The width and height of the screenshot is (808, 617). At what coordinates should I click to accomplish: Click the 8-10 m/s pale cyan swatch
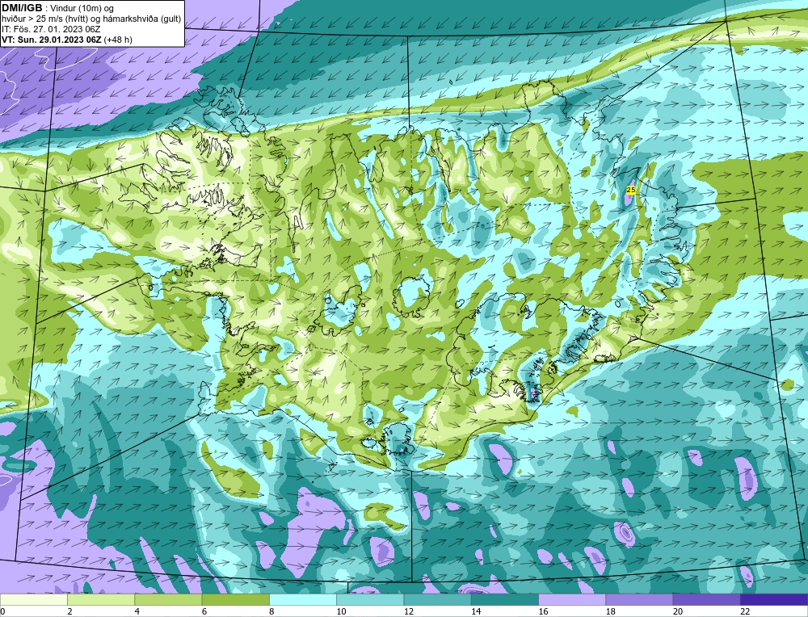(303, 599)
